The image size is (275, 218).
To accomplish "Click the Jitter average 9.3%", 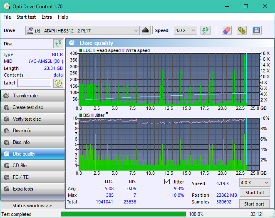I will click(x=179, y=188).
